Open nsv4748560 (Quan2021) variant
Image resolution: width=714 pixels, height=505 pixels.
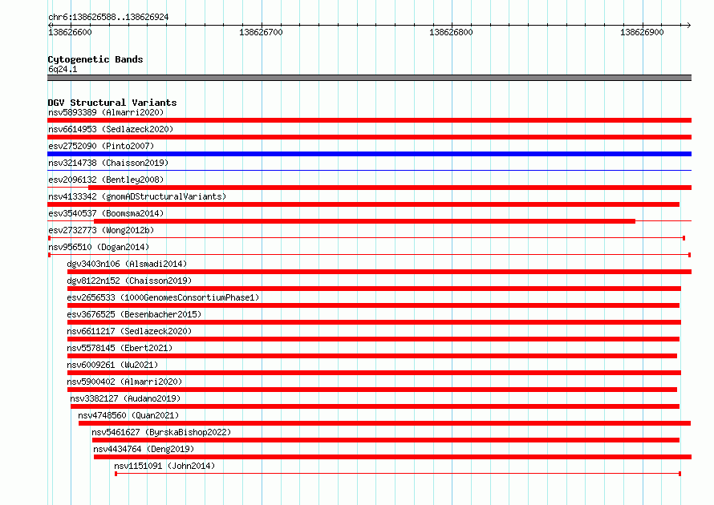(x=128, y=415)
